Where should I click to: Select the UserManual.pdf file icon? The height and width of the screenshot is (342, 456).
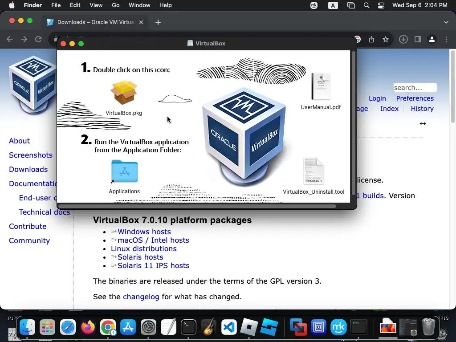(321, 86)
